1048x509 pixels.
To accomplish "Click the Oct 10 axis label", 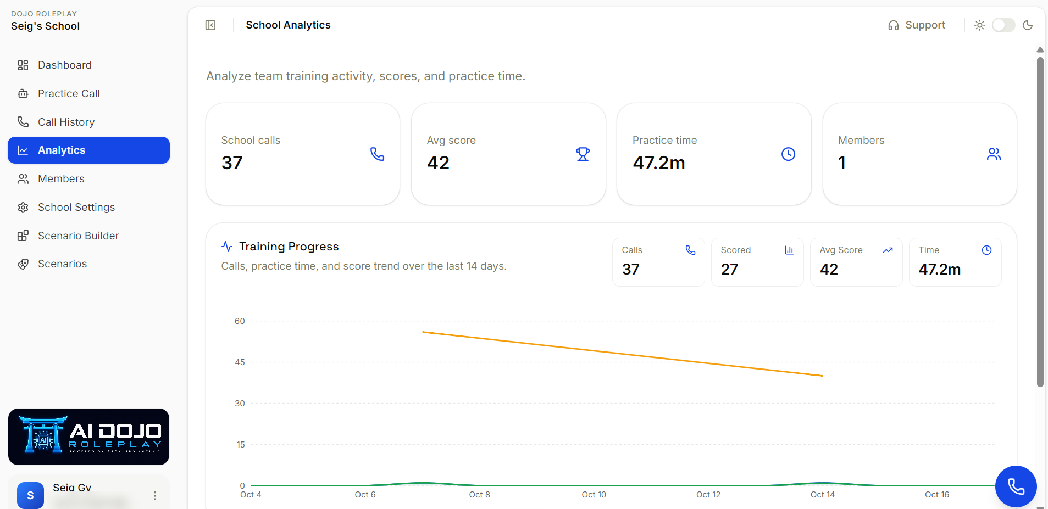I will point(594,495).
